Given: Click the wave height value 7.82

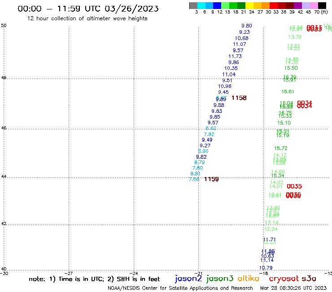Looking at the screenshot, I should point(209,134).
